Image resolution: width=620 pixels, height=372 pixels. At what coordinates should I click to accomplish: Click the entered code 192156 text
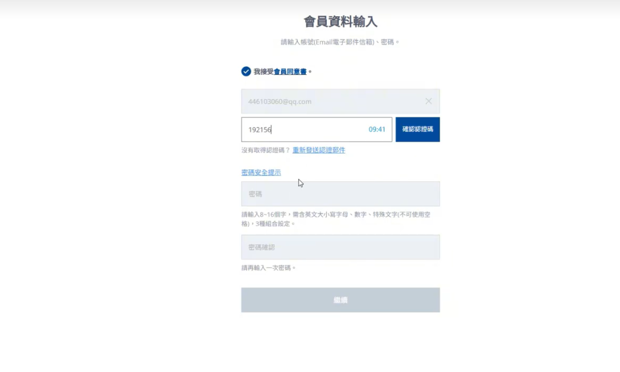point(260,129)
